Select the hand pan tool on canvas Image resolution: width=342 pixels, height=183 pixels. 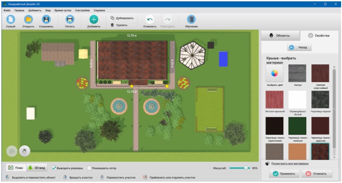[x=26, y=151]
